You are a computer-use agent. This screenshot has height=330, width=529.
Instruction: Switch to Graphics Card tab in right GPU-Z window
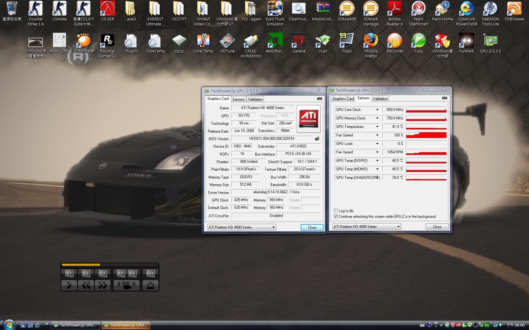pyautogui.click(x=343, y=99)
